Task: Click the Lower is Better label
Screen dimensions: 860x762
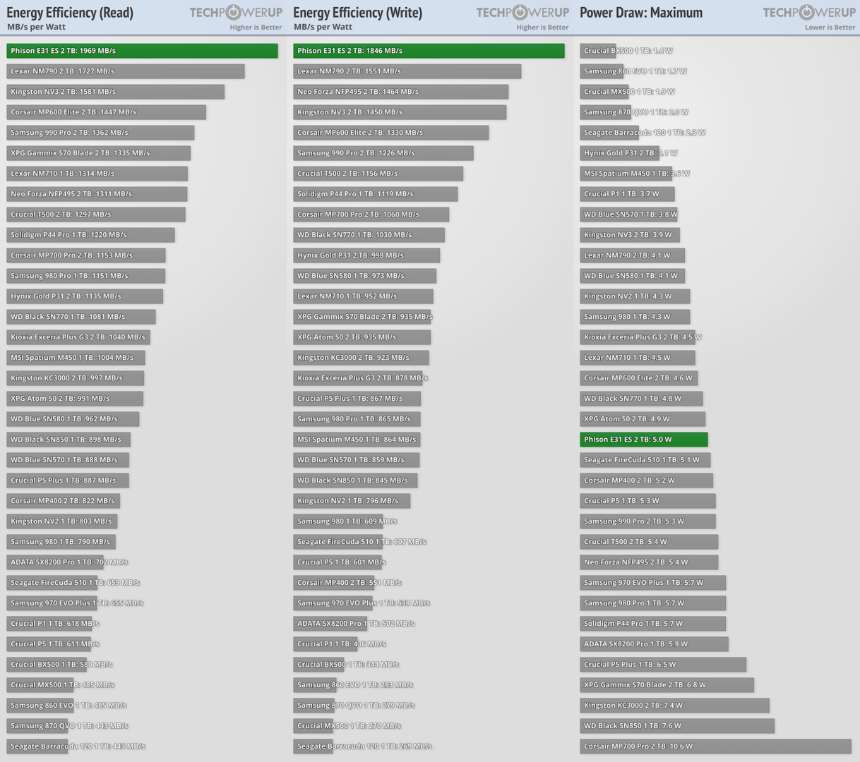Action: click(830, 28)
